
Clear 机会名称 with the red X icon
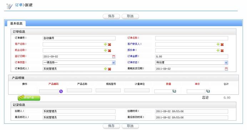pos(110,51)
